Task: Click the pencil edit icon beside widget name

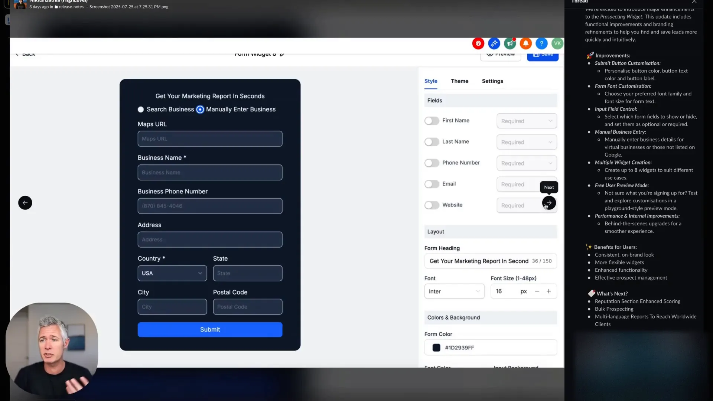Action: click(282, 54)
